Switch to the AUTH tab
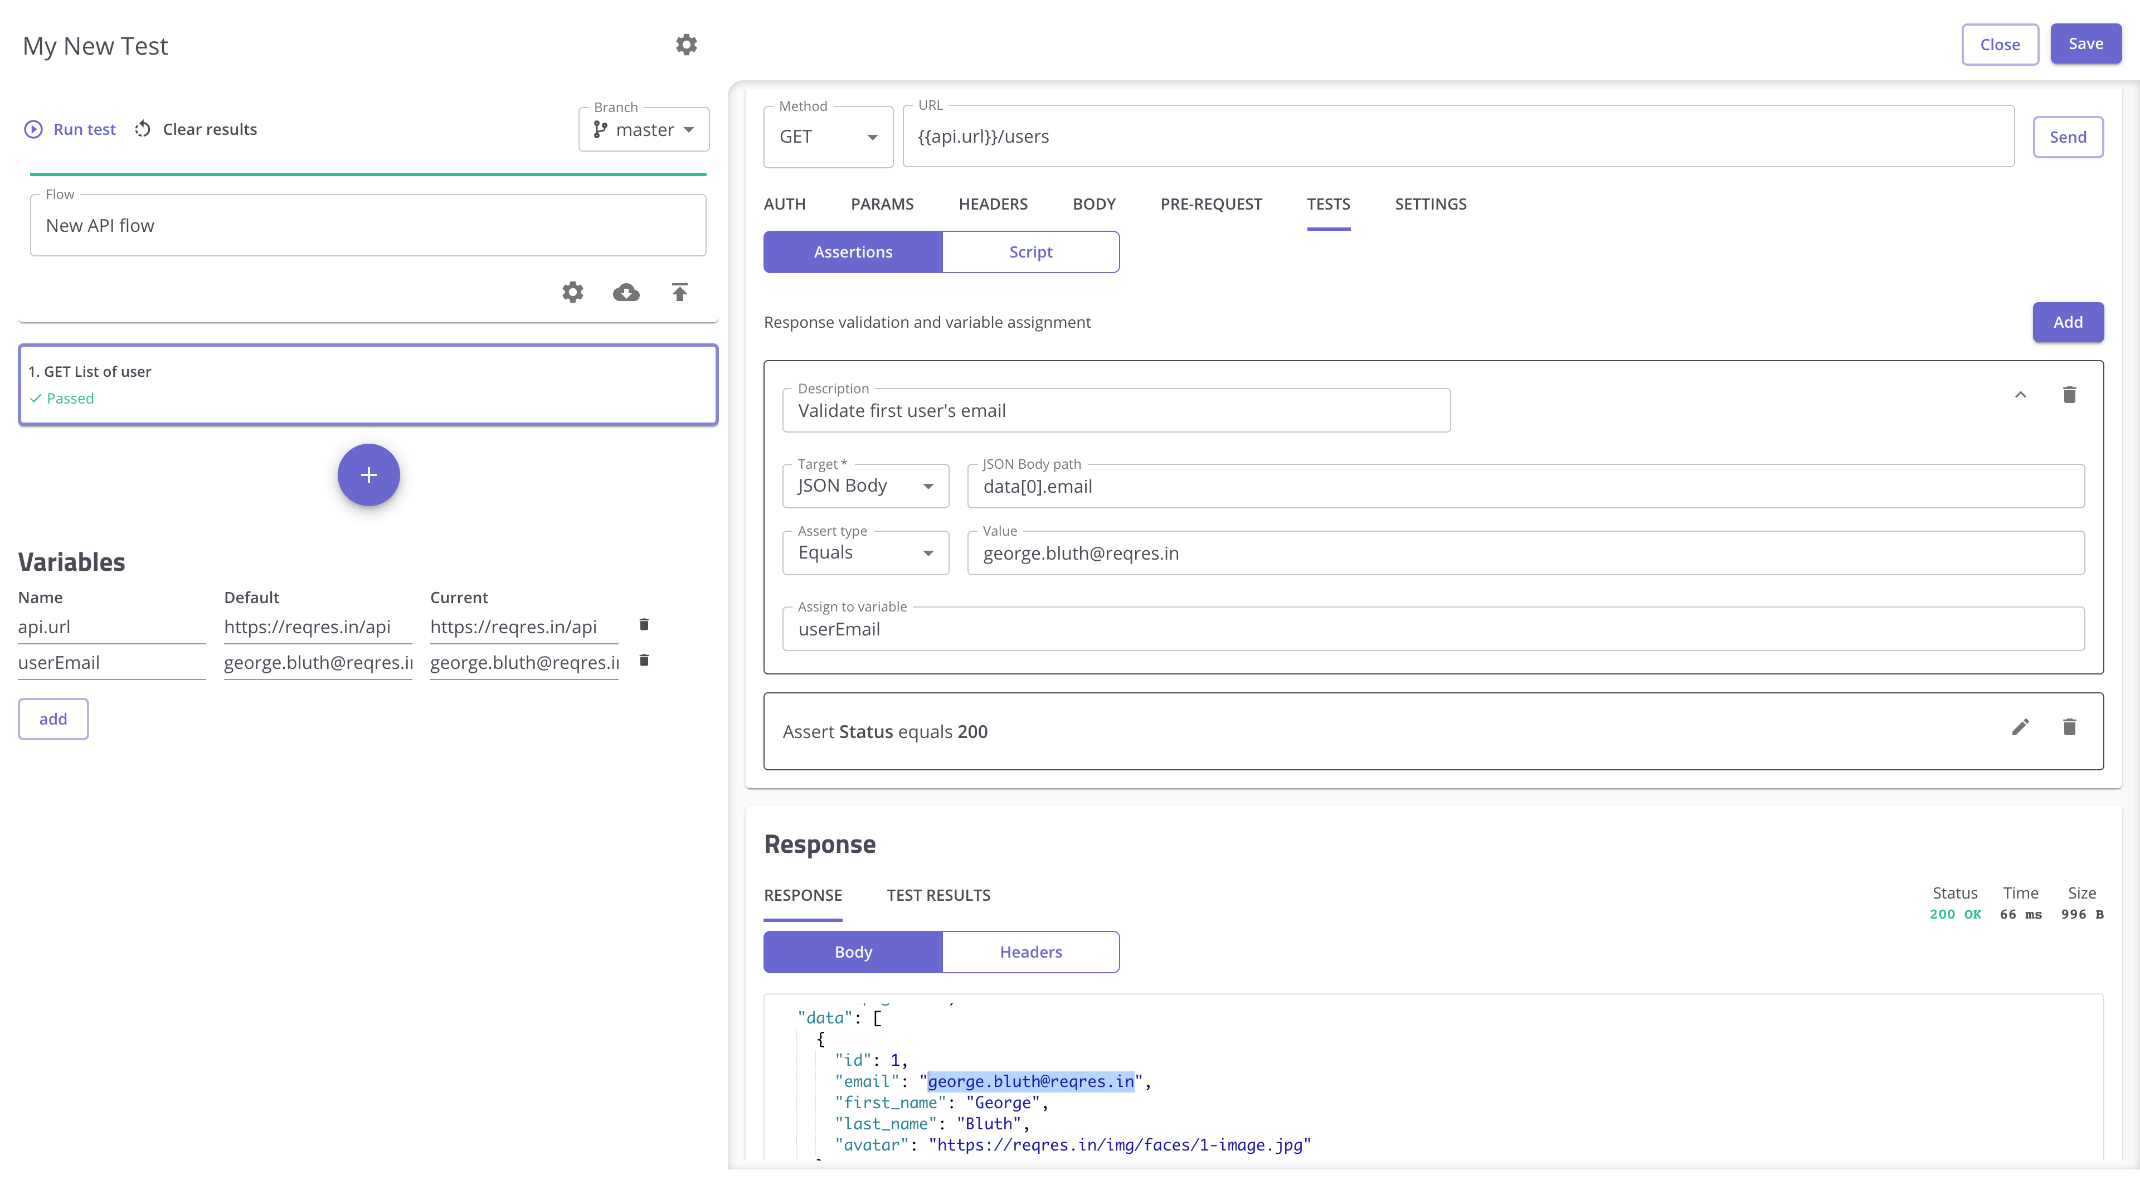Image resolution: width=2140 pixels, height=1204 pixels. [x=784, y=203]
